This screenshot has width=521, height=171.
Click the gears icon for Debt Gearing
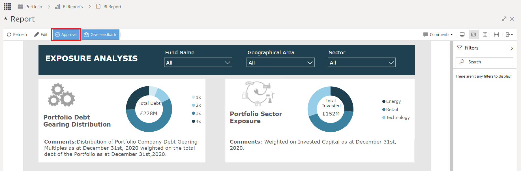61,95
